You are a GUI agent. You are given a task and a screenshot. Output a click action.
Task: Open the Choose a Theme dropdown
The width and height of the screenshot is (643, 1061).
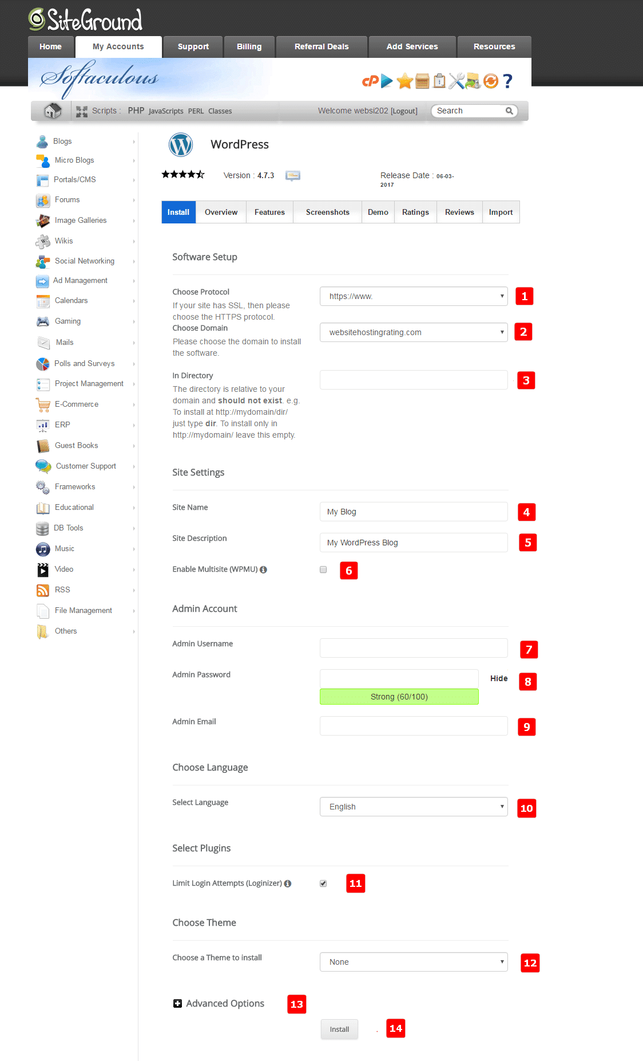pos(414,962)
